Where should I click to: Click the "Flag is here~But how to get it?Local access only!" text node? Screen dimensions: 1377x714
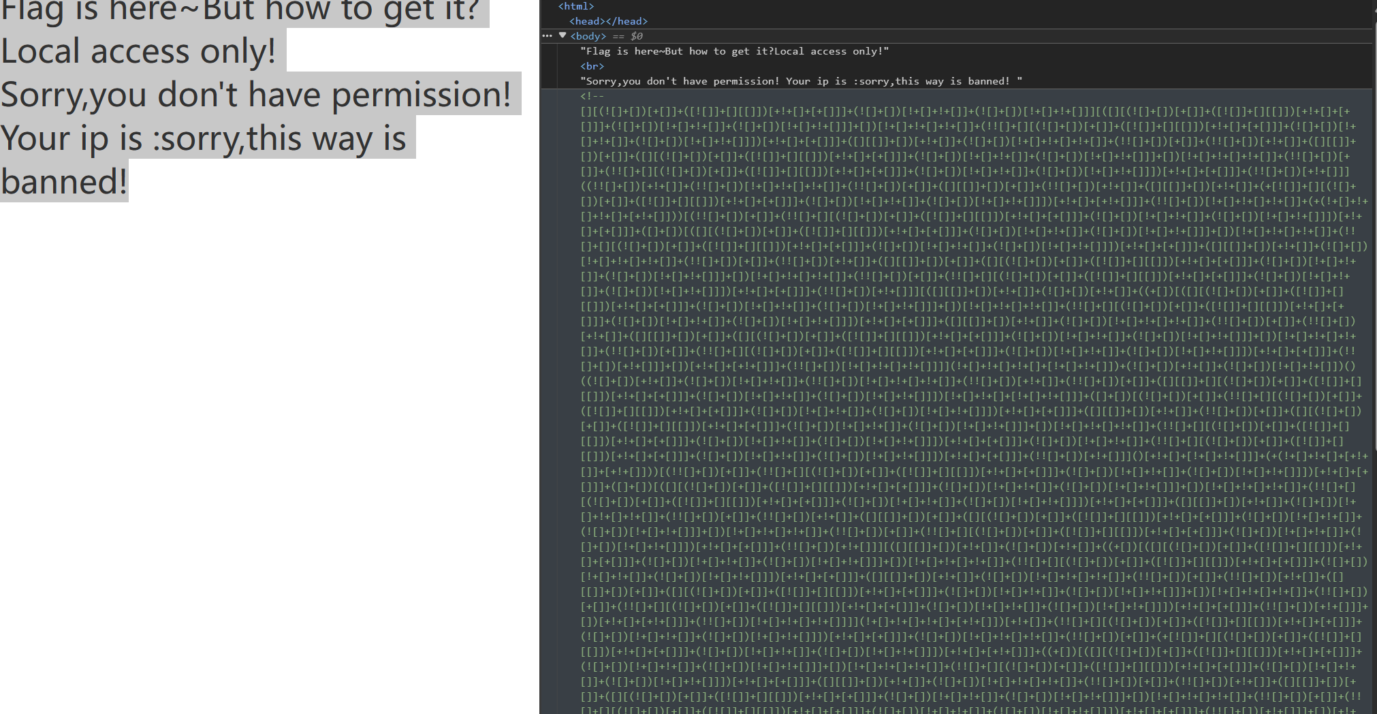click(735, 51)
